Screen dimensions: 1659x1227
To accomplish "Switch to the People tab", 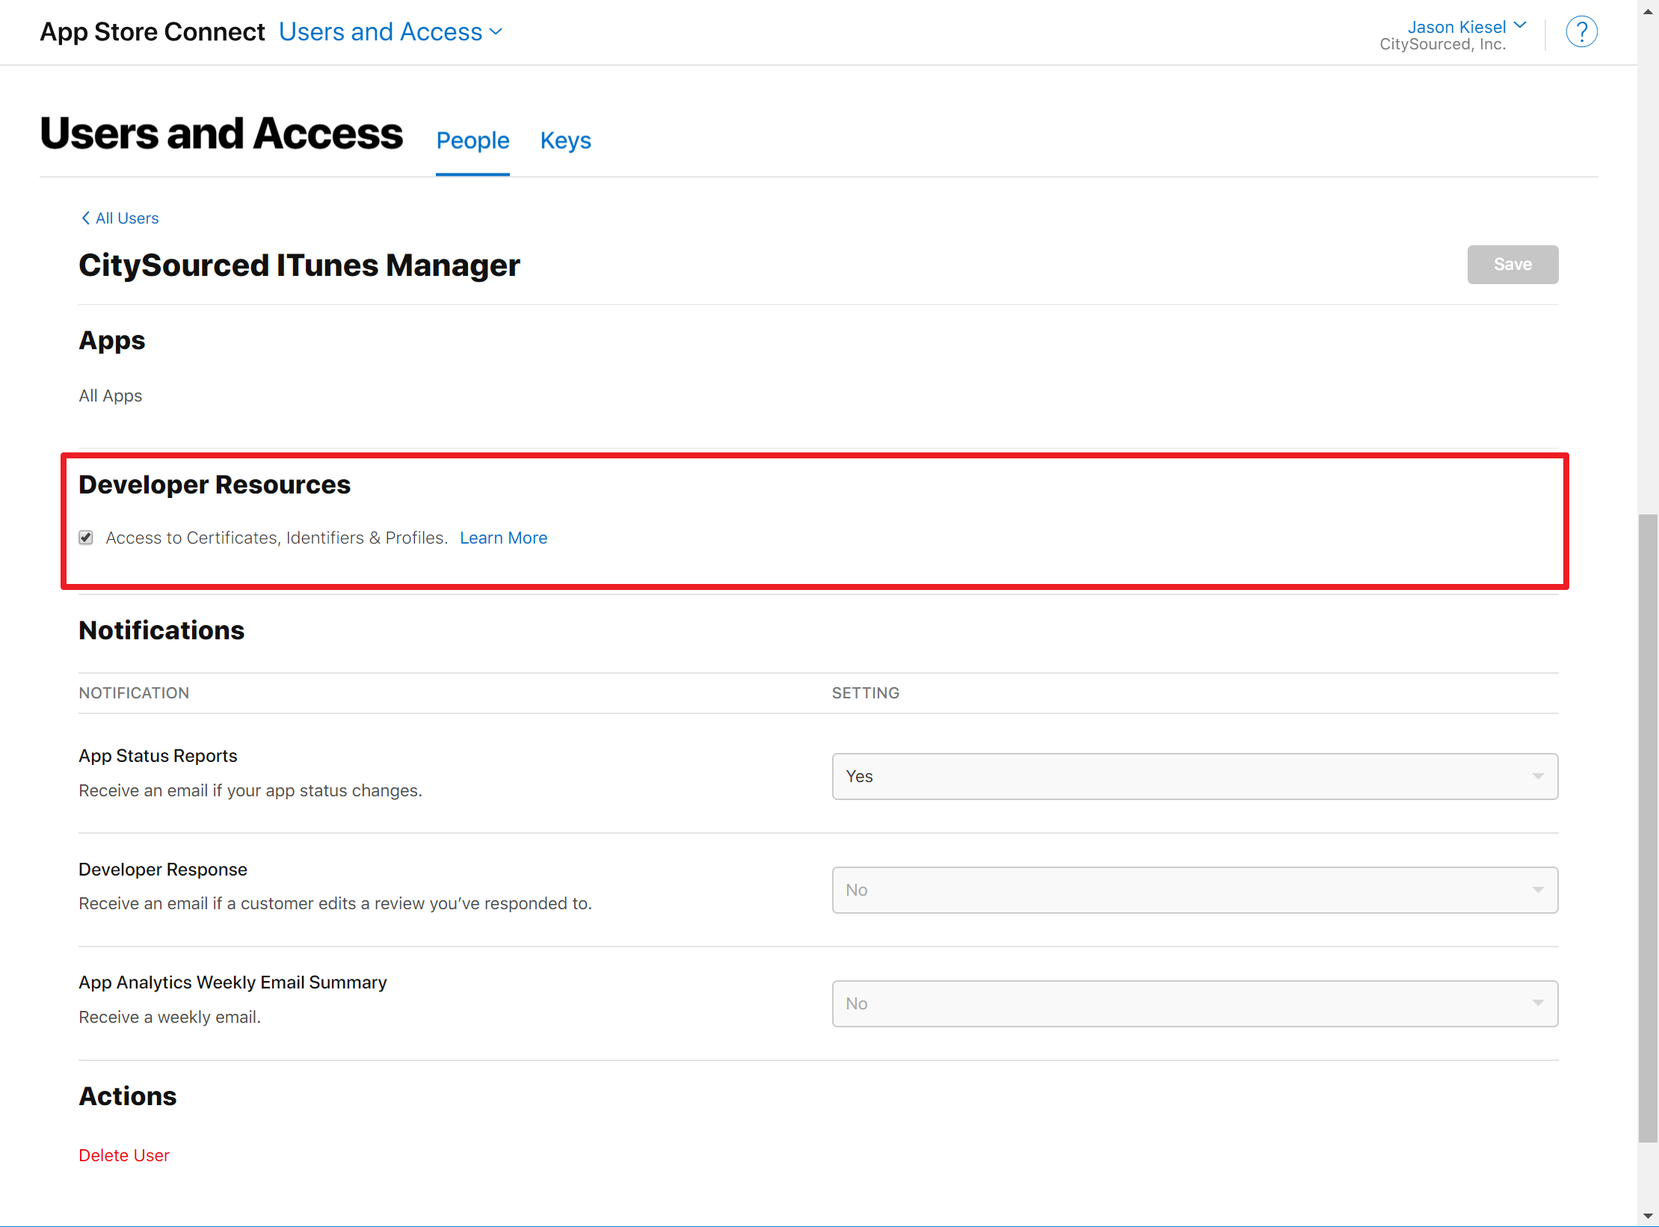I will click(473, 140).
